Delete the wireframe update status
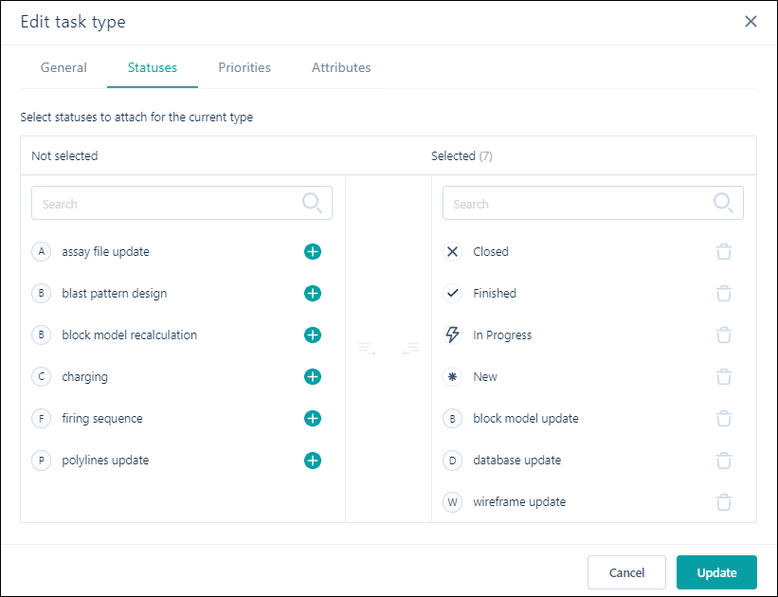Image resolution: width=778 pixels, height=597 pixels. coord(724,502)
